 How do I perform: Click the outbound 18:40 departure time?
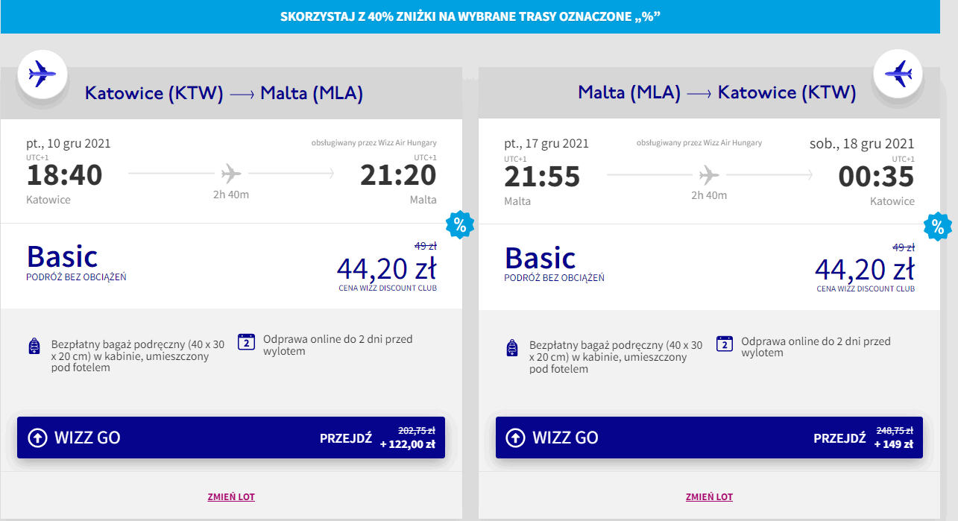click(x=65, y=176)
